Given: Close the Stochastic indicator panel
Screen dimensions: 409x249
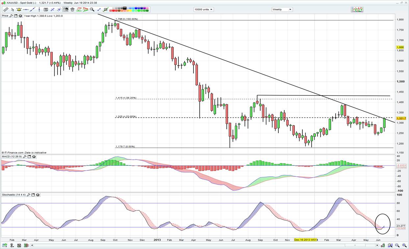Looking at the screenshot, I should 38,195.
